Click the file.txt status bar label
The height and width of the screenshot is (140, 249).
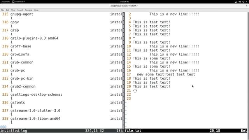(133, 131)
